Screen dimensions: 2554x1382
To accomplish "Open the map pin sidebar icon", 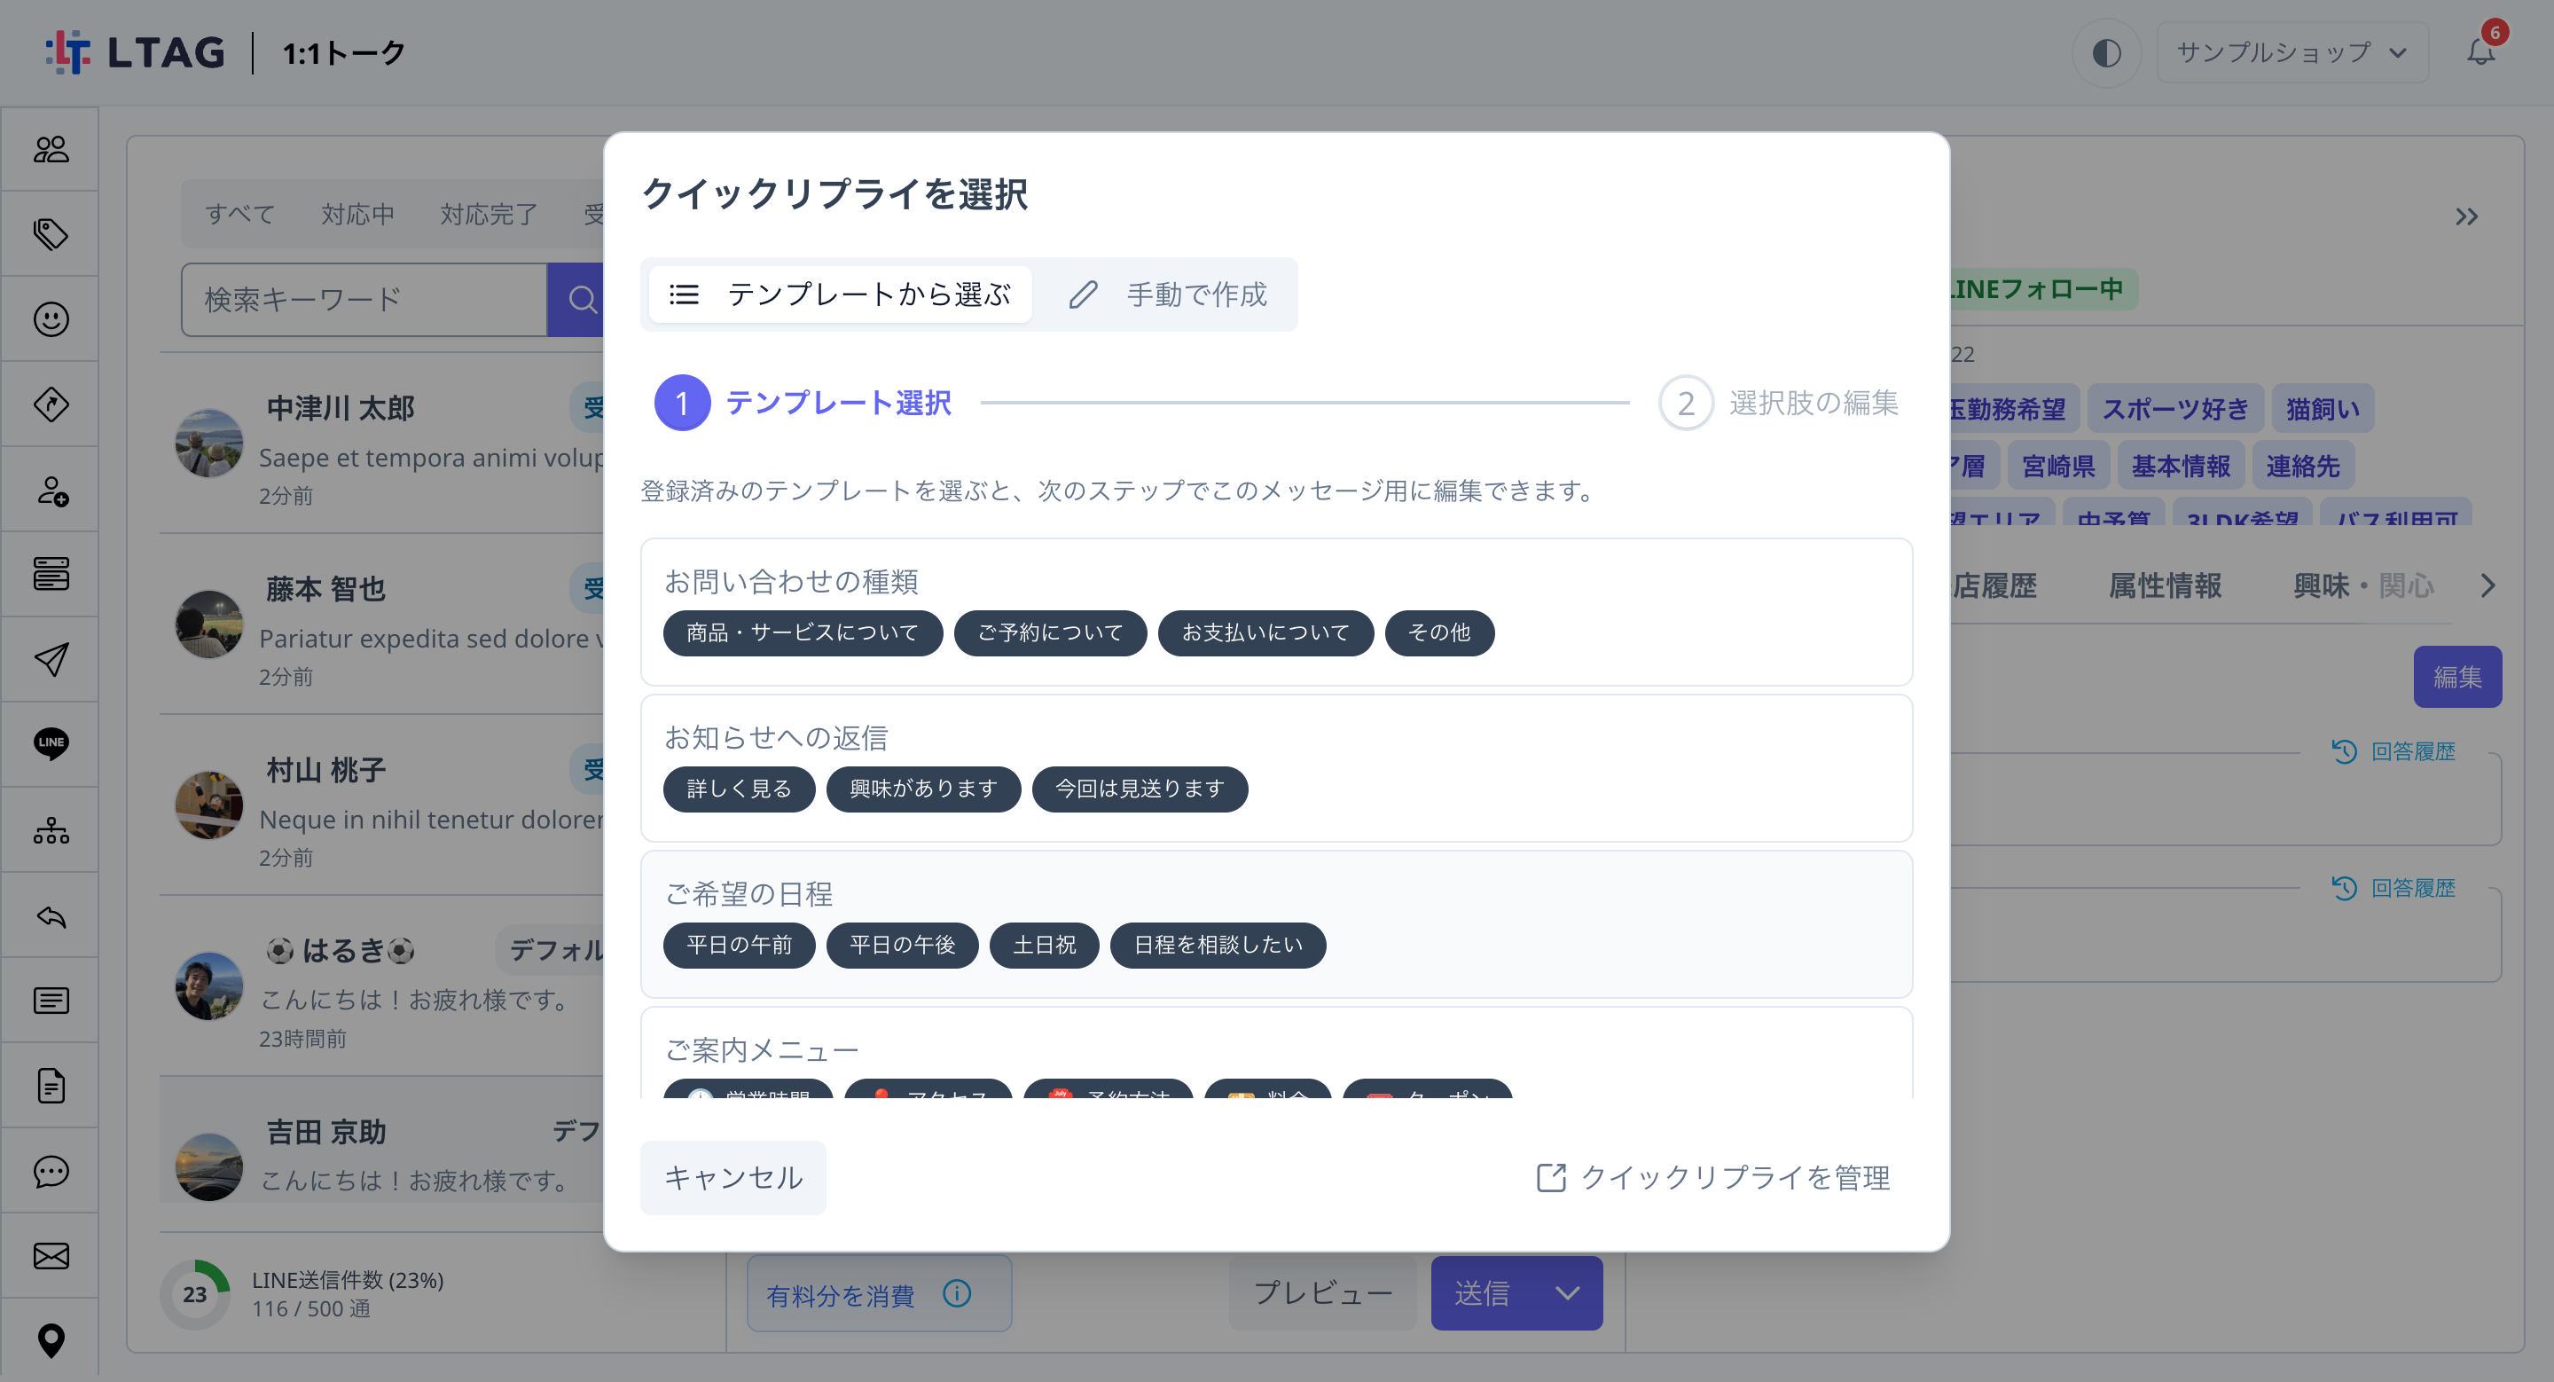I will pos(51,1340).
